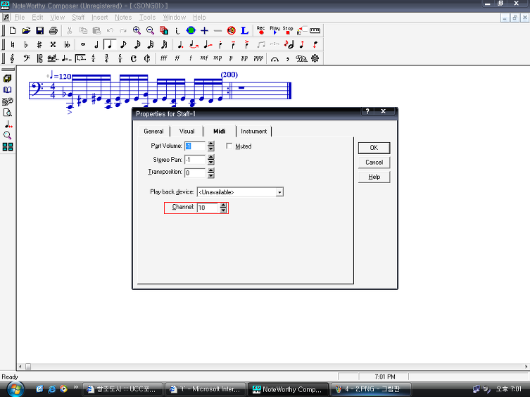Start playback with the Play button

[274, 30]
